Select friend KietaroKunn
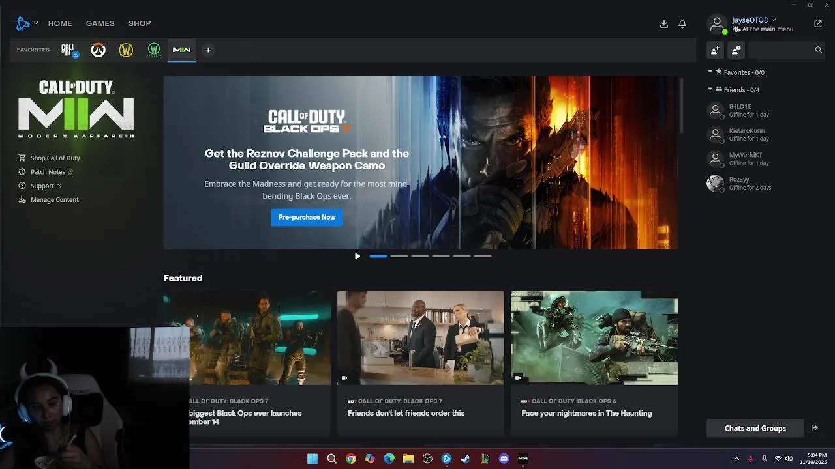This screenshot has width=835, height=469. (766, 134)
